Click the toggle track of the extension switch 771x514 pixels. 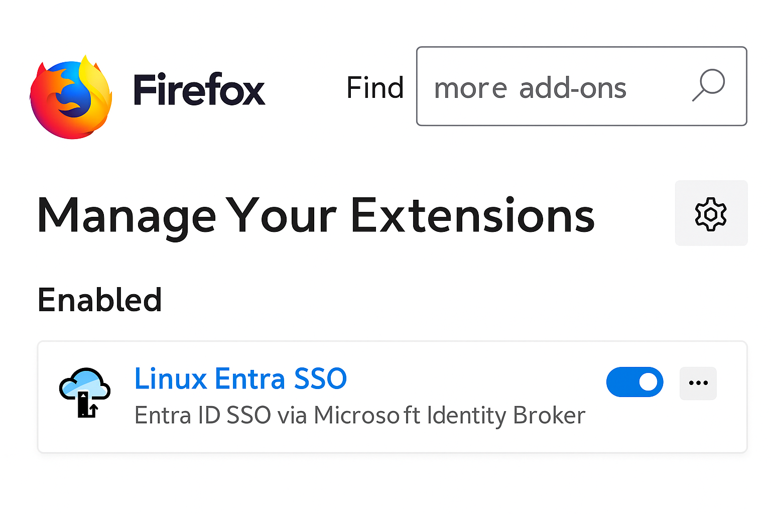[622, 382]
